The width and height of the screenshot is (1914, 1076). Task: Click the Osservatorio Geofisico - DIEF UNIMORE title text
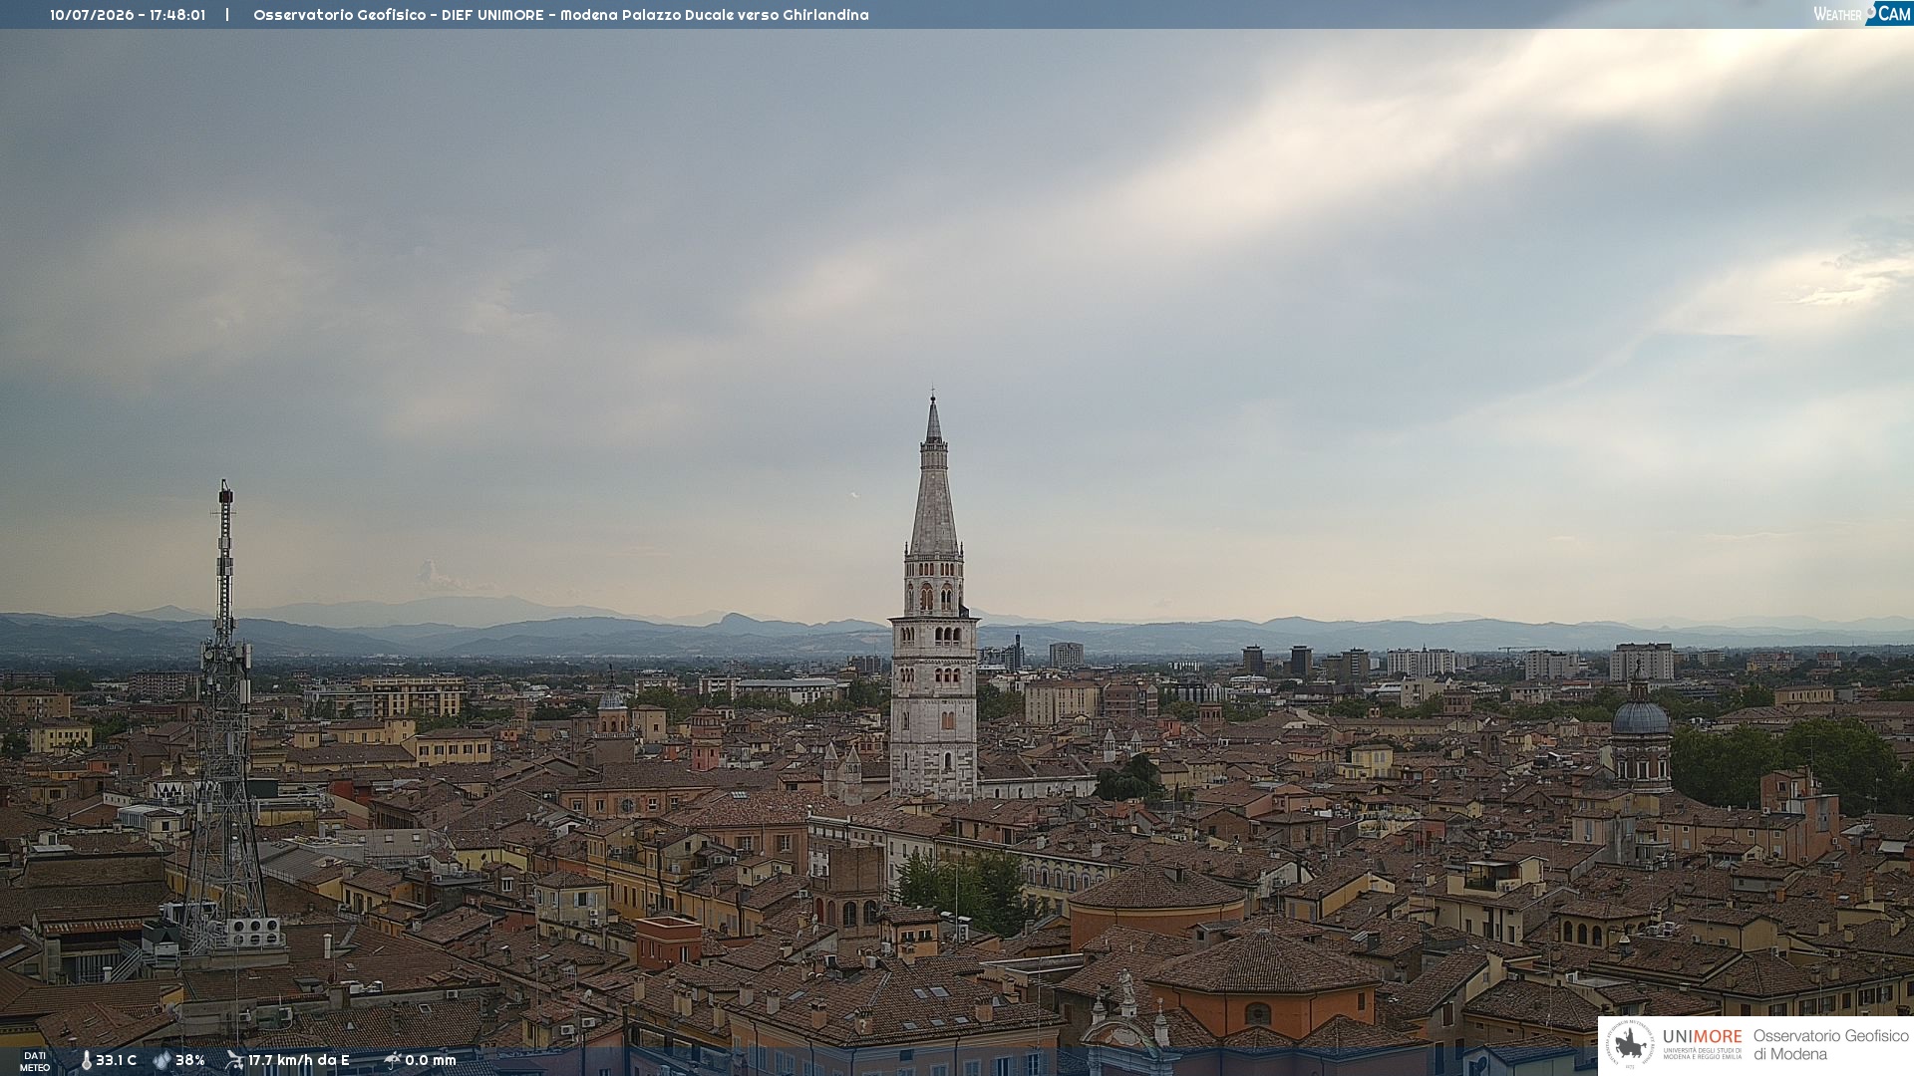click(x=399, y=15)
